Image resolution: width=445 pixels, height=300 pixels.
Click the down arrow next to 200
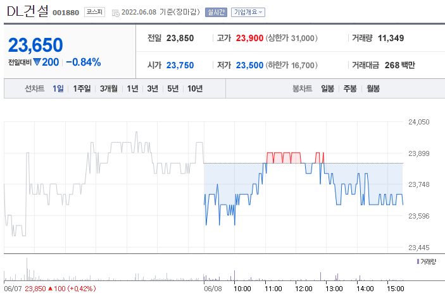tap(37, 62)
